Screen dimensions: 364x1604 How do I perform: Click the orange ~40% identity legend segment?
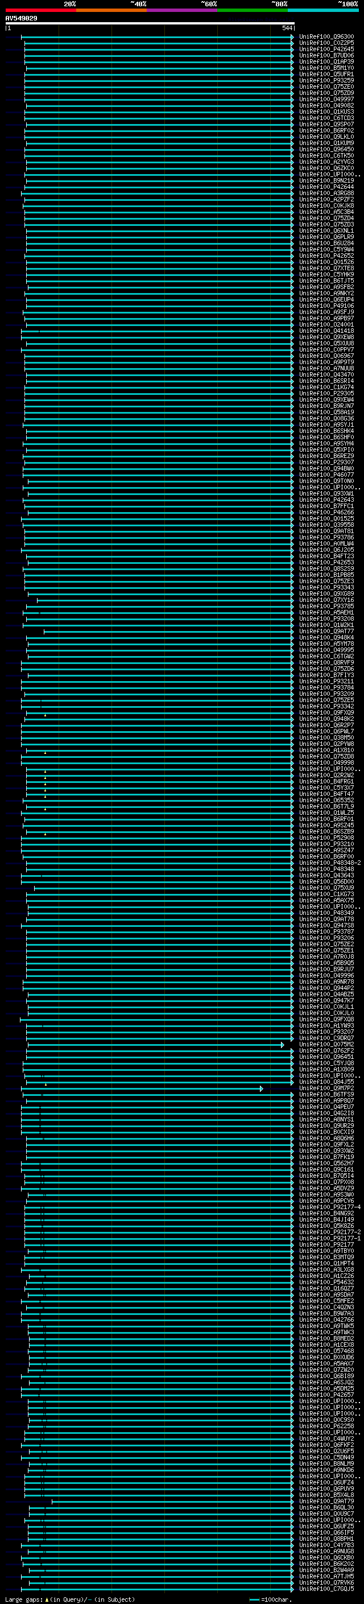coord(111,10)
